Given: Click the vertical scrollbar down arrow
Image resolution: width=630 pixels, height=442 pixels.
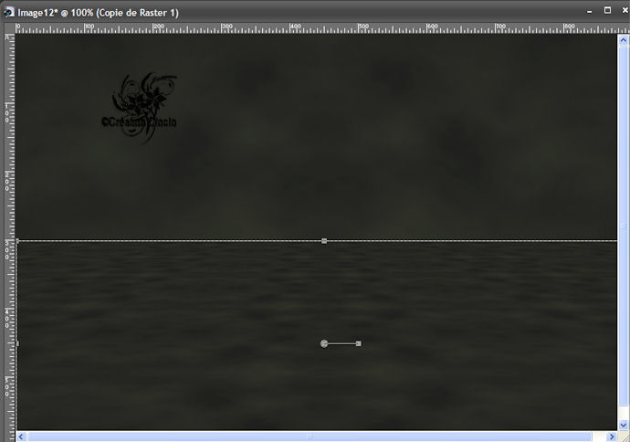Looking at the screenshot, I should (624, 424).
